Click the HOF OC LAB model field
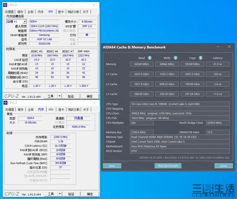 [44, 39]
